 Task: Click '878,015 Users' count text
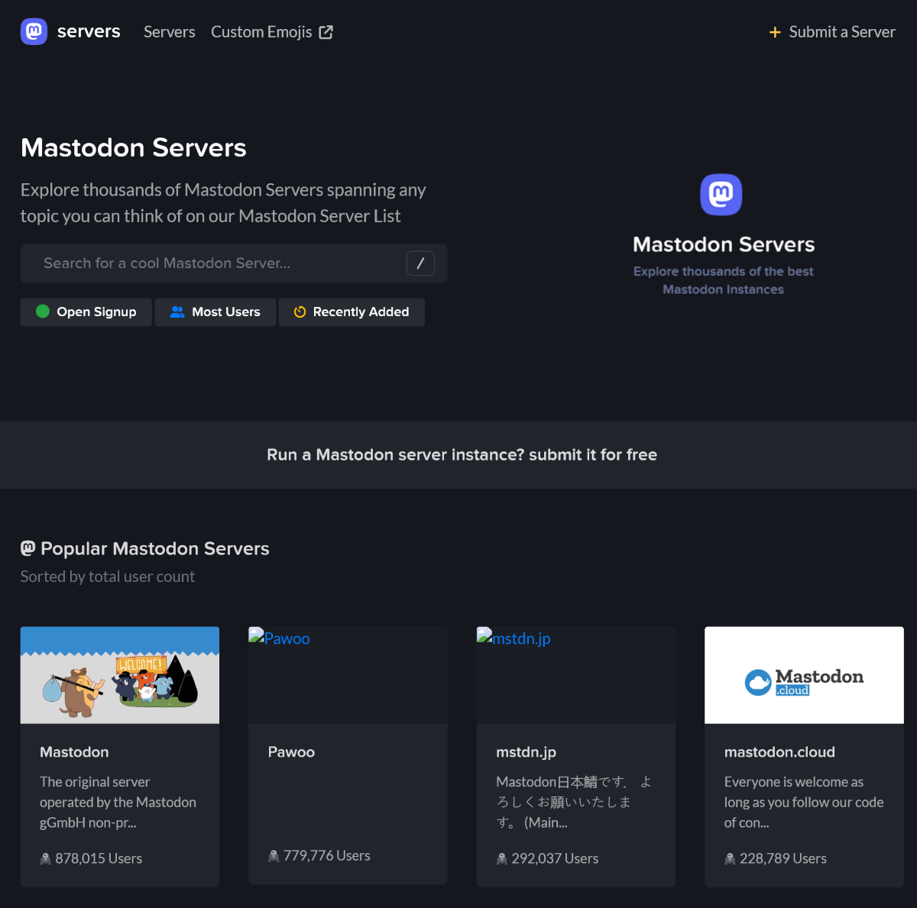tap(99, 858)
